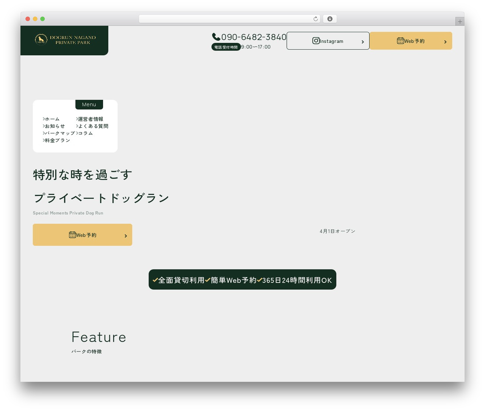This screenshot has width=485, height=411.
Task: Click the phone handset icon
Action: click(x=216, y=37)
